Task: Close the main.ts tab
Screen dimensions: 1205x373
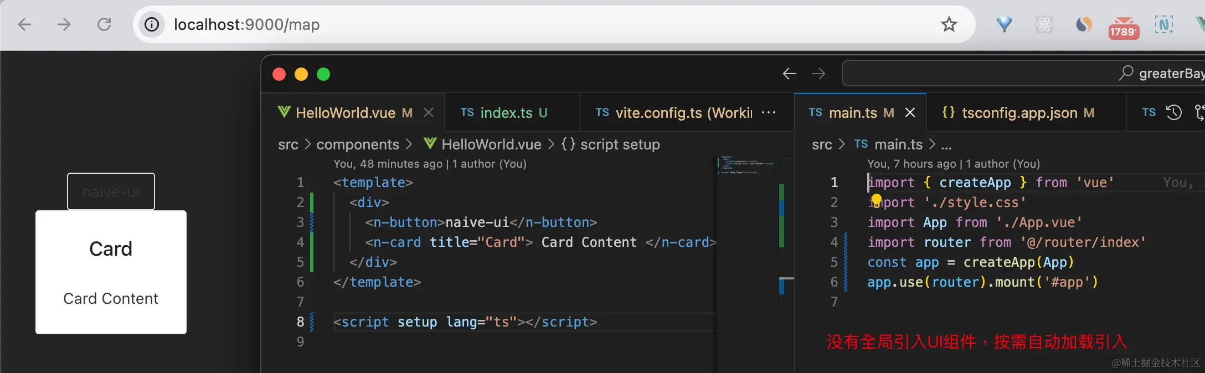Action: (910, 112)
